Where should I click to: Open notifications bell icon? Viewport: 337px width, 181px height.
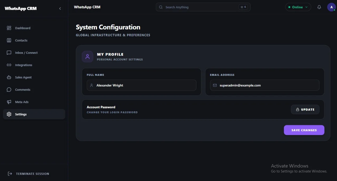[x=319, y=7]
